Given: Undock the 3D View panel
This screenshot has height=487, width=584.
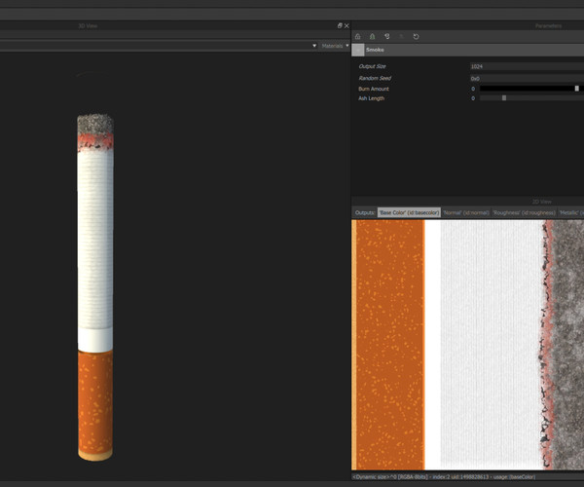Looking at the screenshot, I should tap(340, 25).
